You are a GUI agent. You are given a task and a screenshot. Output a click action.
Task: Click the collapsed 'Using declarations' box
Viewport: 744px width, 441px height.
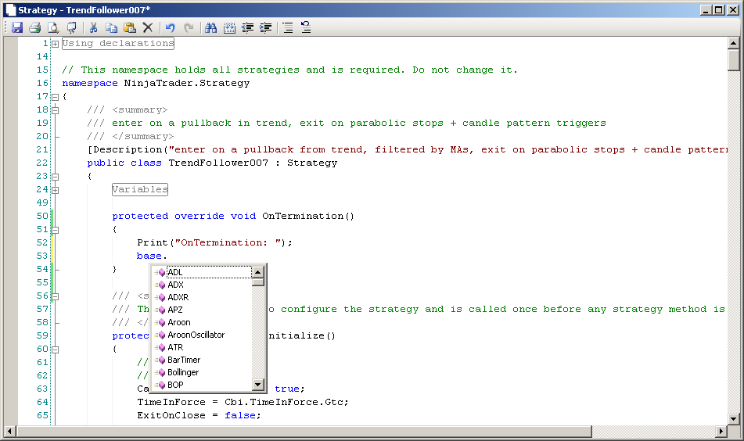coord(118,44)
